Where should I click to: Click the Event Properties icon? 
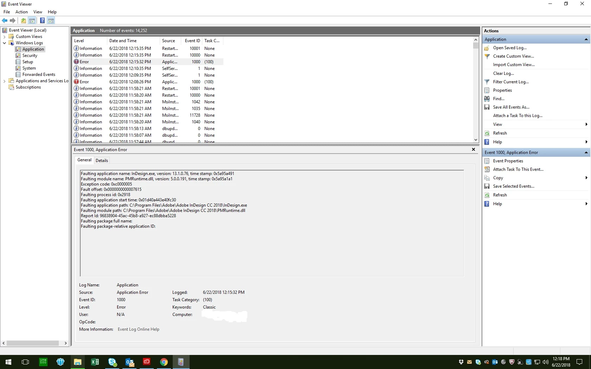(x=487, y=161)
